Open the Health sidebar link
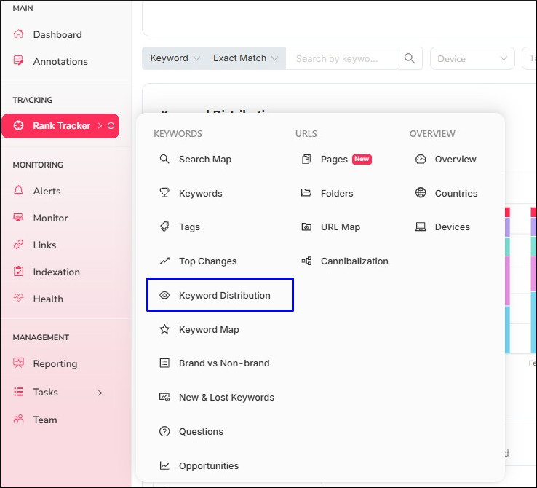The image size is (537, 488). (x=48, y=299)
